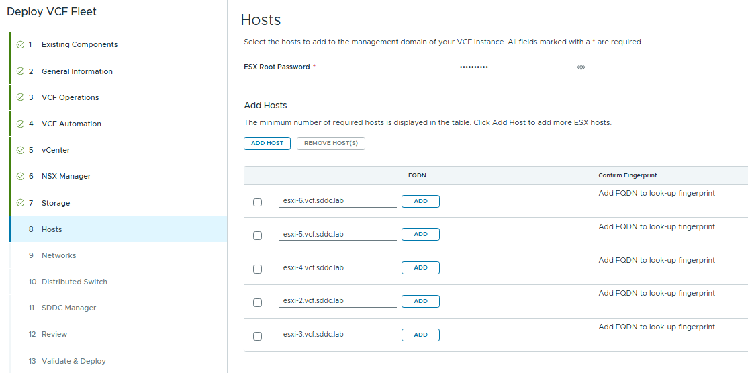The height and width of the screenshot is (373, 748).
Task: Select the esxi-6.vcf.sddc.lab host checkbox
Action: [257, 202]
